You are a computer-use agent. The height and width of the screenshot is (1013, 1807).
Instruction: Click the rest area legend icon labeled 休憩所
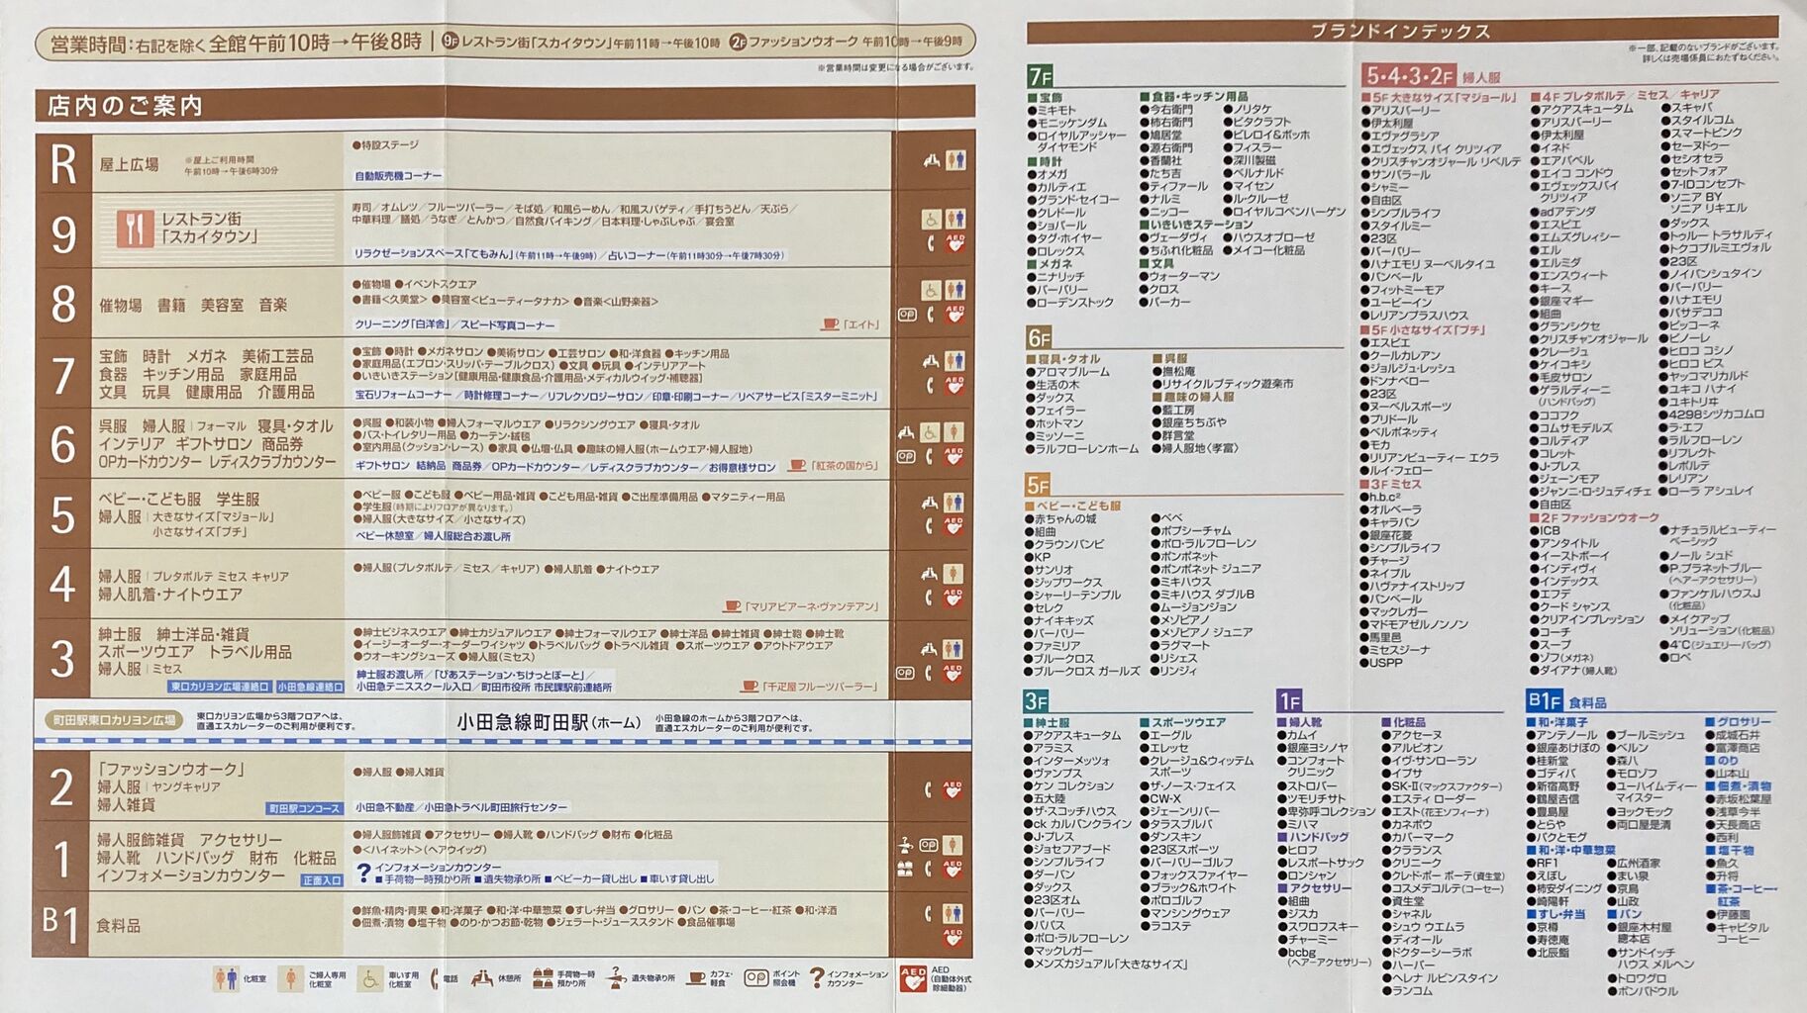(x=482, y=978)
